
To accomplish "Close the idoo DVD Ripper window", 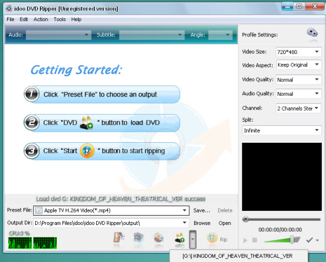I will click(x=315, y=6).
